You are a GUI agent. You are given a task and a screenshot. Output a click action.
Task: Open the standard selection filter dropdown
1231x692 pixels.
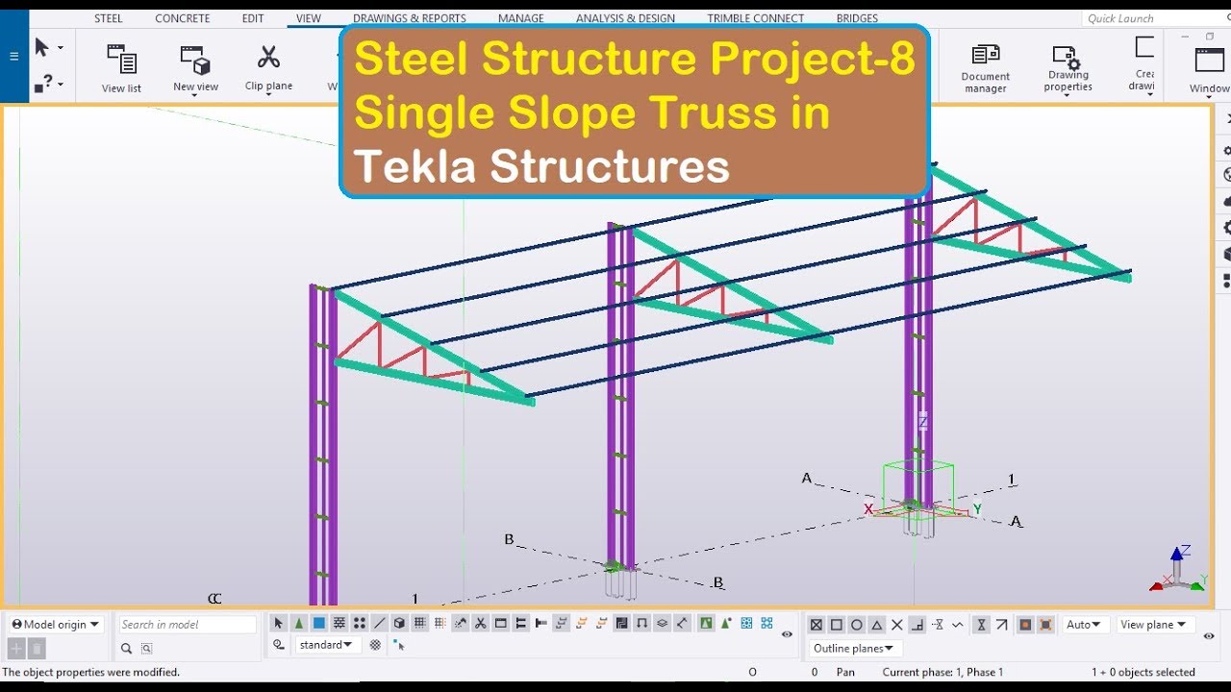tap(328, 645)
